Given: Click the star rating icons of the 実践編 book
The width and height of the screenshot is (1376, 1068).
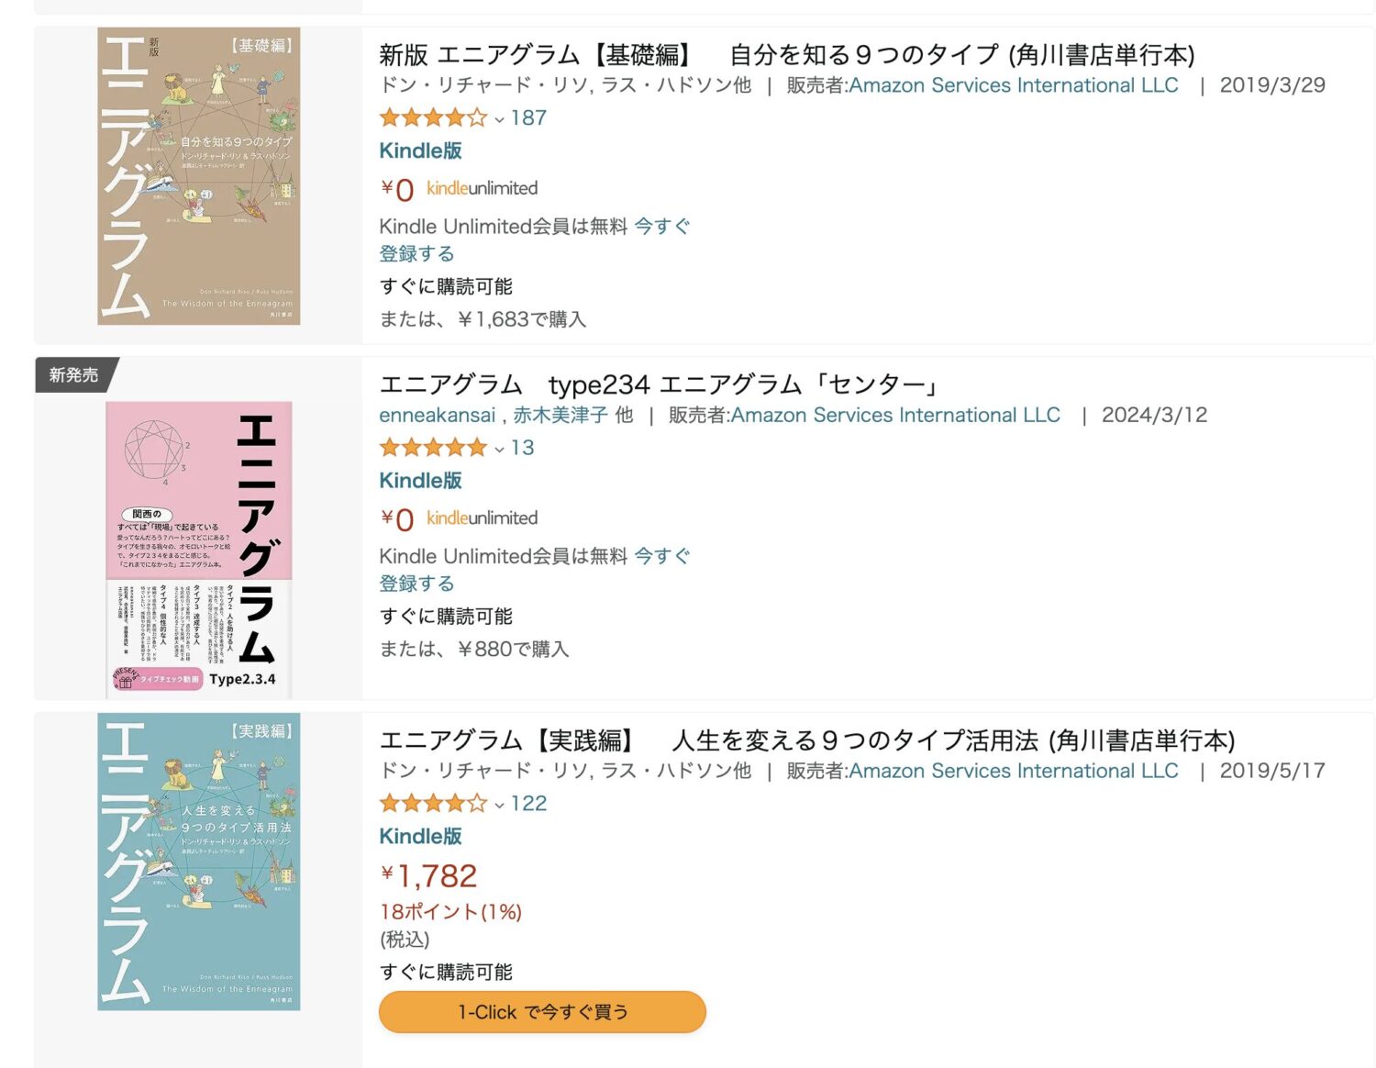Looking at the screenshot, I should coord(433,804).
